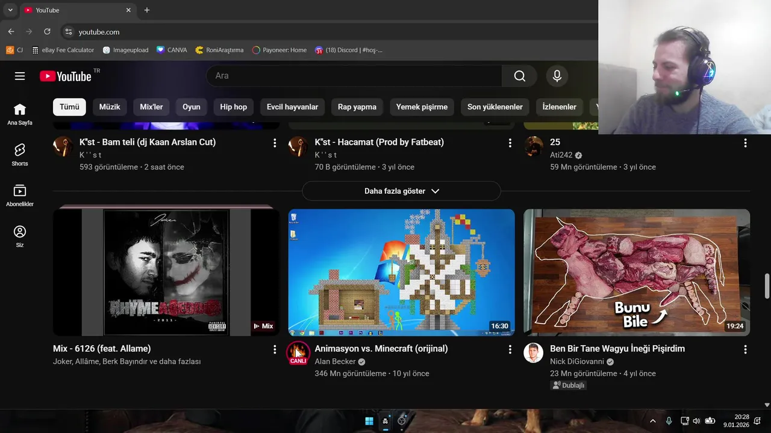Select the Yemek pişirme filter chip

pos(422,107)
